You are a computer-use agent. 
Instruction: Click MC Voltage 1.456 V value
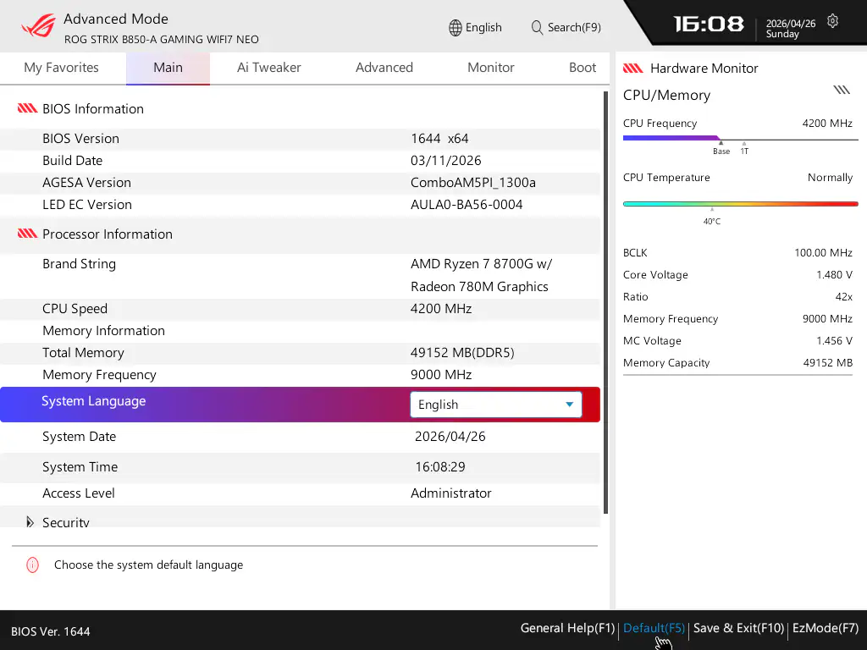pos(834,341)
